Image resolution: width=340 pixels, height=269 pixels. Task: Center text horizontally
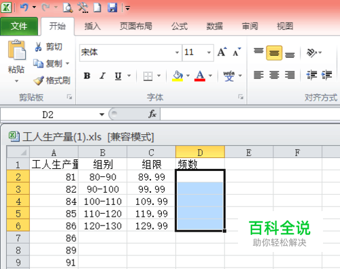coord(274,75)
